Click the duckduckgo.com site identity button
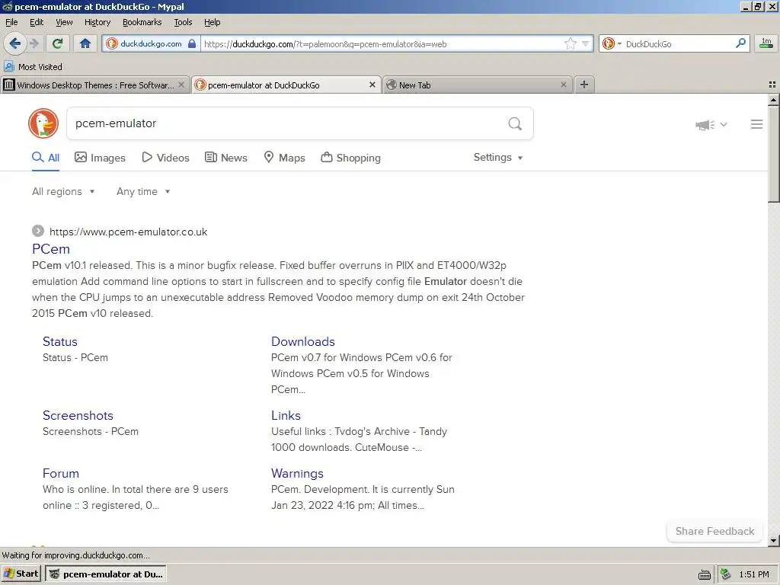Viewport: 780px width, 585px height. pyautogui.click(x=152, y=43)
